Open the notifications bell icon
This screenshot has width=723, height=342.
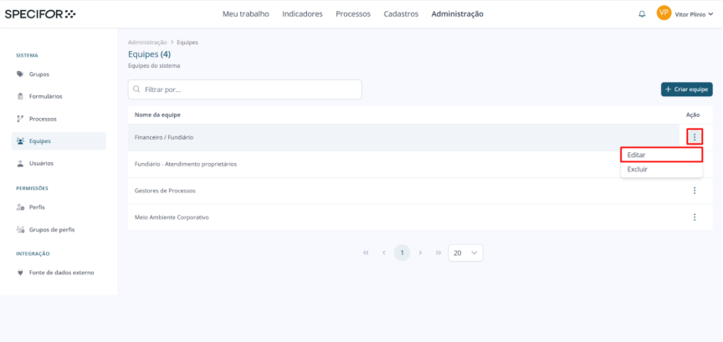click(642, 14)
